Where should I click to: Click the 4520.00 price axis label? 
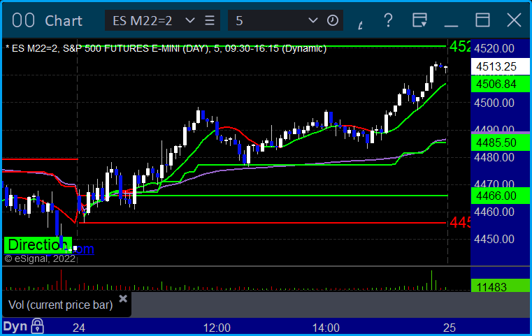(494, 48)
